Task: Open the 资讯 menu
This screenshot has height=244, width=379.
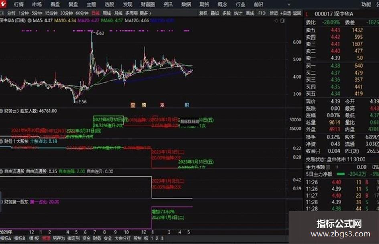Action: click(x=168, y=4)
